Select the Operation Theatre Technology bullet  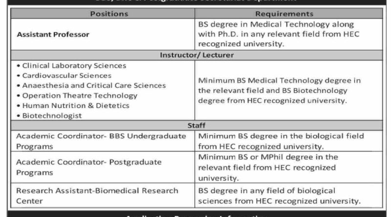pos(80,96)
